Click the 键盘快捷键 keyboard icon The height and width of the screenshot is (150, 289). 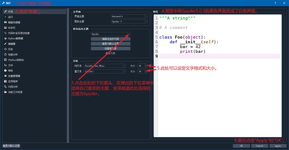(5, 22)
